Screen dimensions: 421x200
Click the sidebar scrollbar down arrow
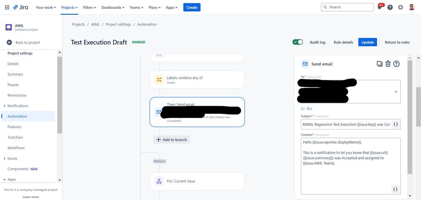click(59, 180)
